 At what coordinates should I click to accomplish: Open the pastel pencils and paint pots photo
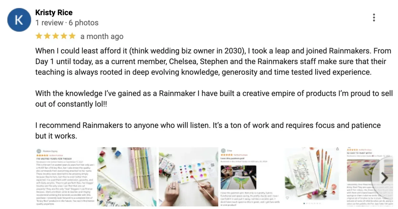click(x=127, y=178)
